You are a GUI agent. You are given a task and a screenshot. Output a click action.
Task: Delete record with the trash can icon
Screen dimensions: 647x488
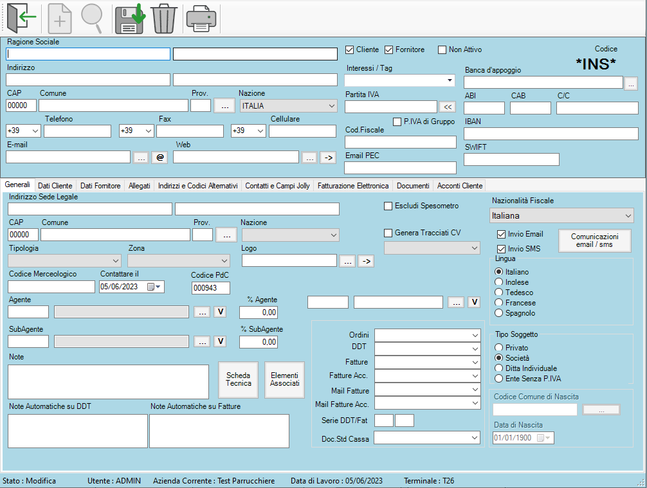[164, 19]
